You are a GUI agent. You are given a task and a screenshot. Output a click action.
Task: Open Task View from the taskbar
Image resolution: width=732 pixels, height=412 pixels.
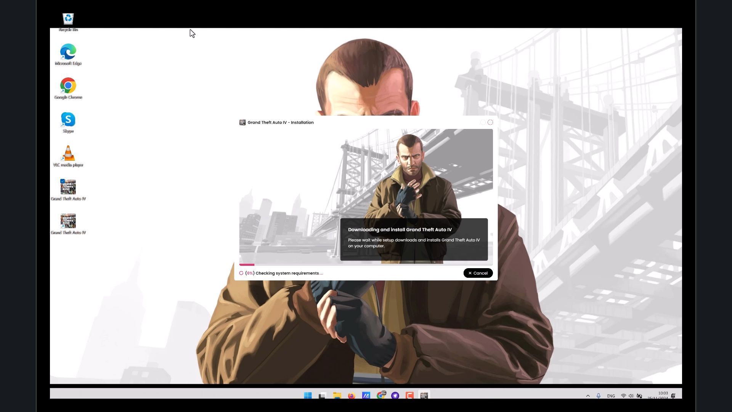pos(323,395)
